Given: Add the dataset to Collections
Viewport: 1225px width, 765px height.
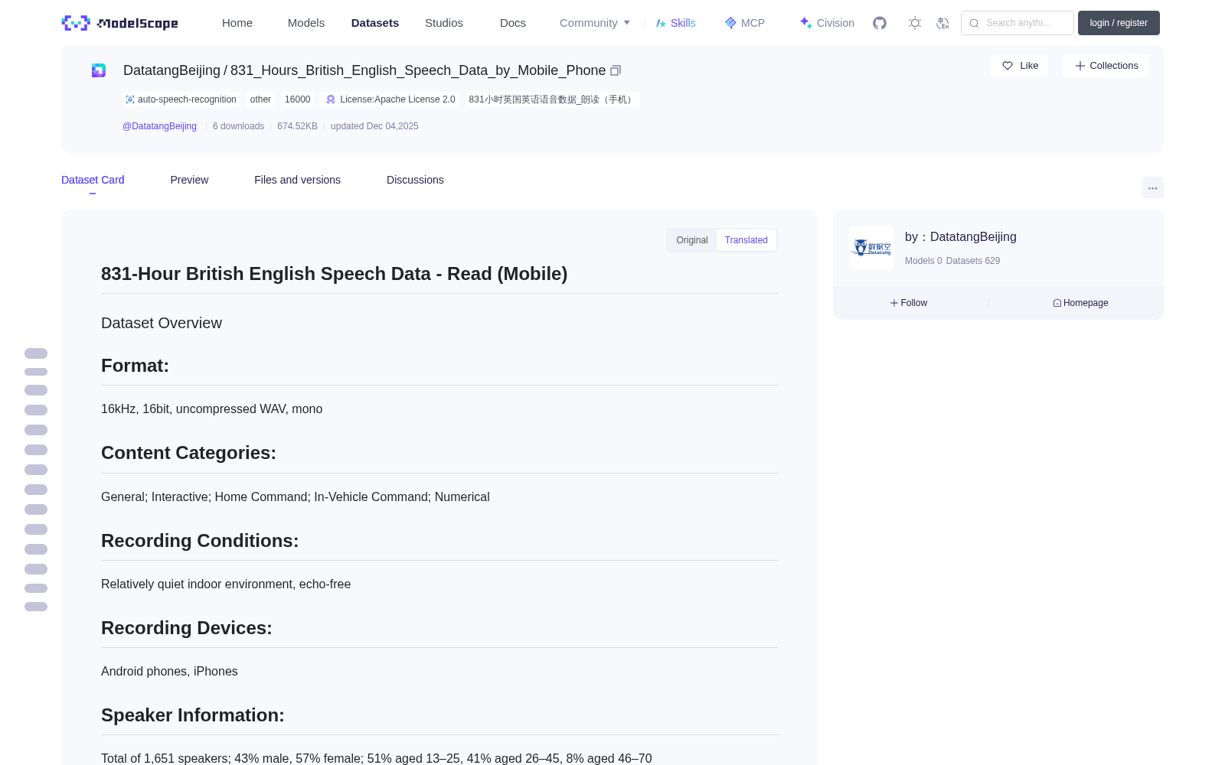Looking at the screenshot, I should [x=1106, y=66].
